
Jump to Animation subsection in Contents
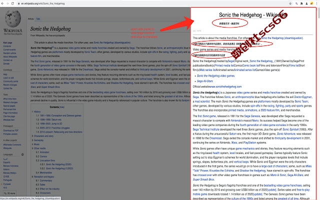[x=44, y=152]
